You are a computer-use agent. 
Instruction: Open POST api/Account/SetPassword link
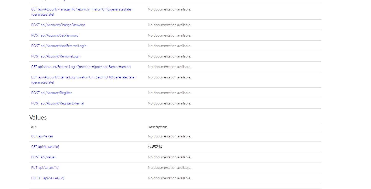coord(55,35)
